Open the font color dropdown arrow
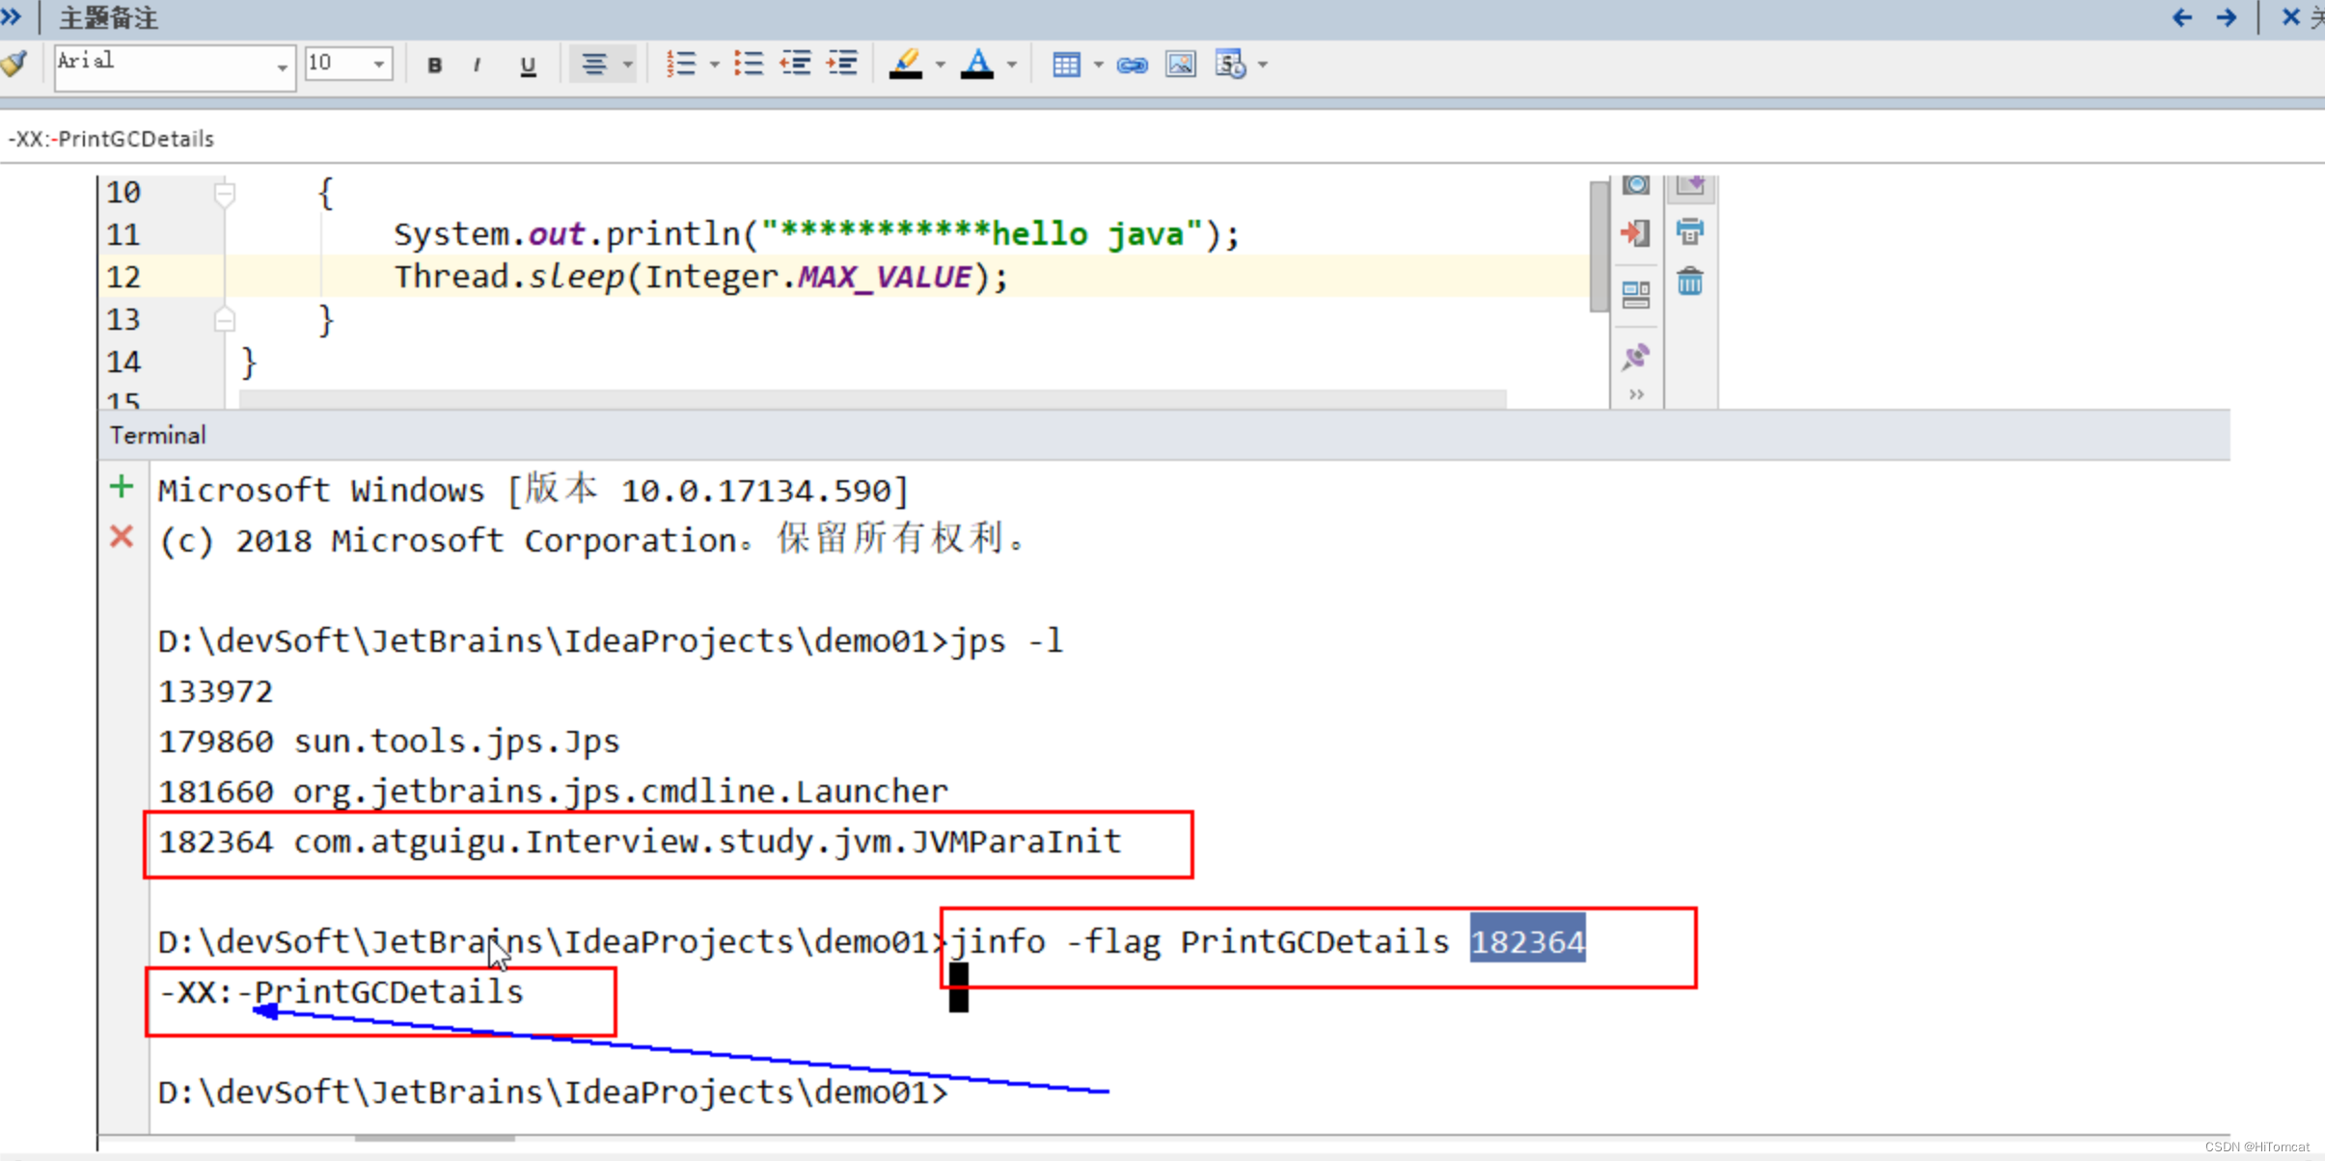Viewport: 2325px width, 1161px height. click(x=1012, y=65)
